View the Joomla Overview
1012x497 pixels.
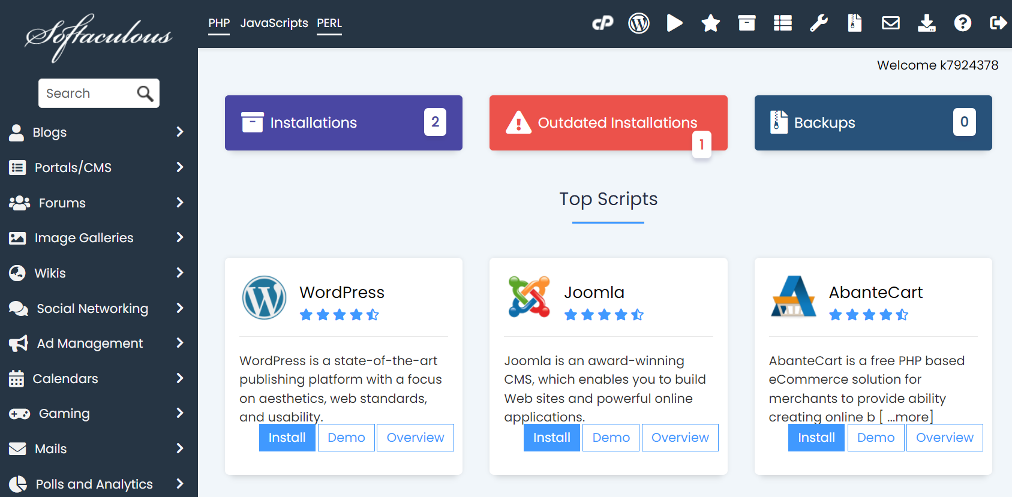[680, 438]
